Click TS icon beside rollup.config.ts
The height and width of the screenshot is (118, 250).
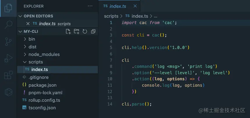(x=24, y=100)
